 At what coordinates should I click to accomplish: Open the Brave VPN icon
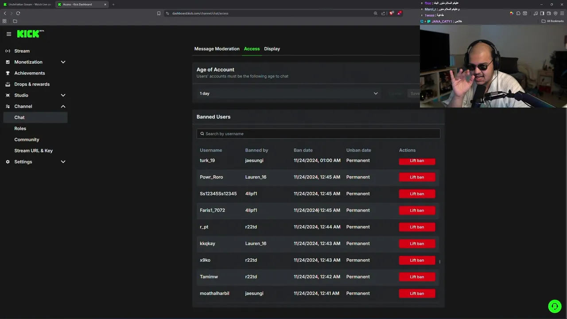pos(555,13)
